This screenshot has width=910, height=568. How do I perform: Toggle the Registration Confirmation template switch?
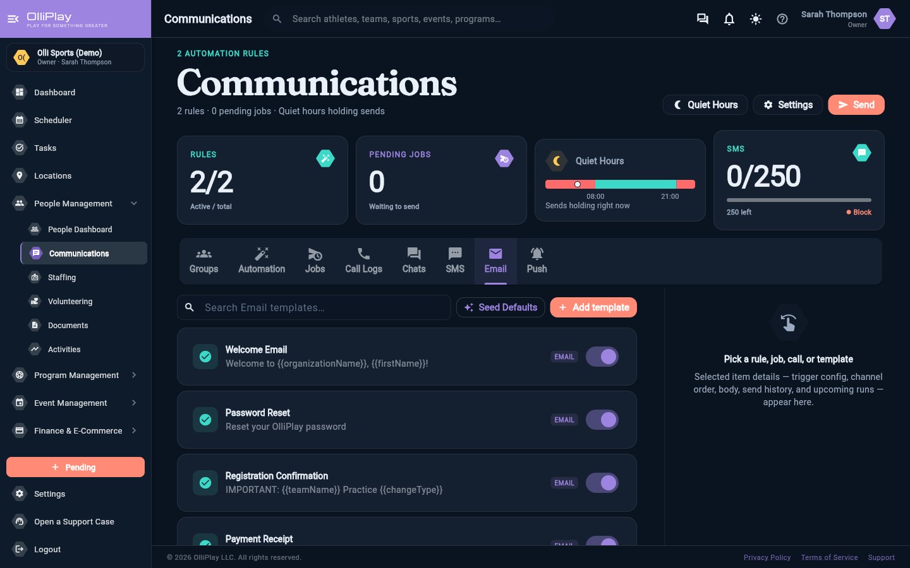602,483
